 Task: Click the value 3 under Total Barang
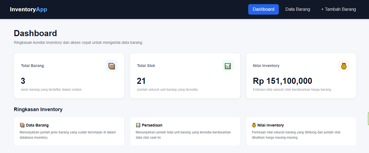(x=23, y=81)
